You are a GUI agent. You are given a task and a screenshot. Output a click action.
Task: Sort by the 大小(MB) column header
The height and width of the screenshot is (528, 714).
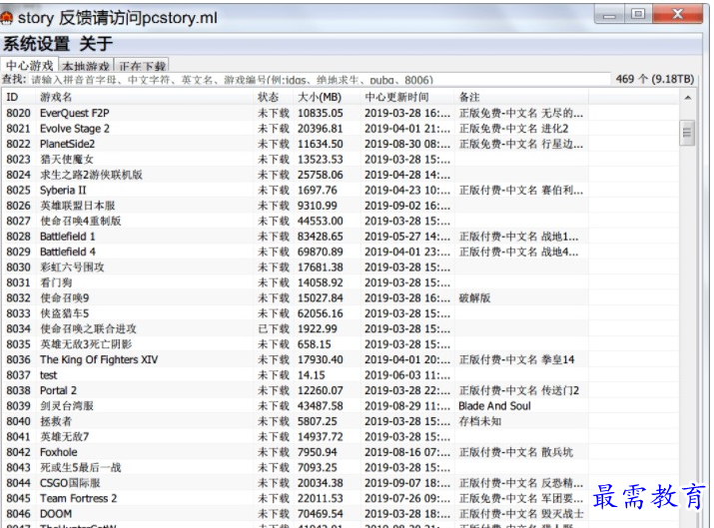pos(327,97)
